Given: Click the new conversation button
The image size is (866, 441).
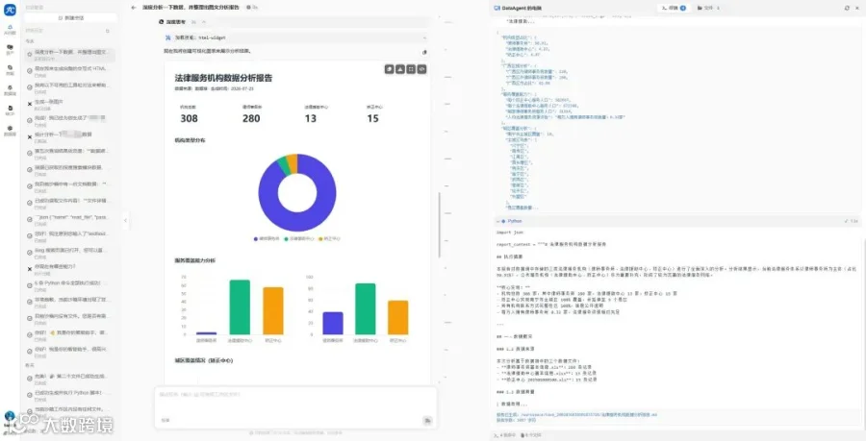Looking at the screenshot, I should pyautogui.click(x=70, y=18).
